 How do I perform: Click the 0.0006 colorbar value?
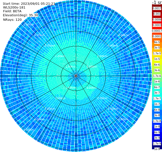157,20
